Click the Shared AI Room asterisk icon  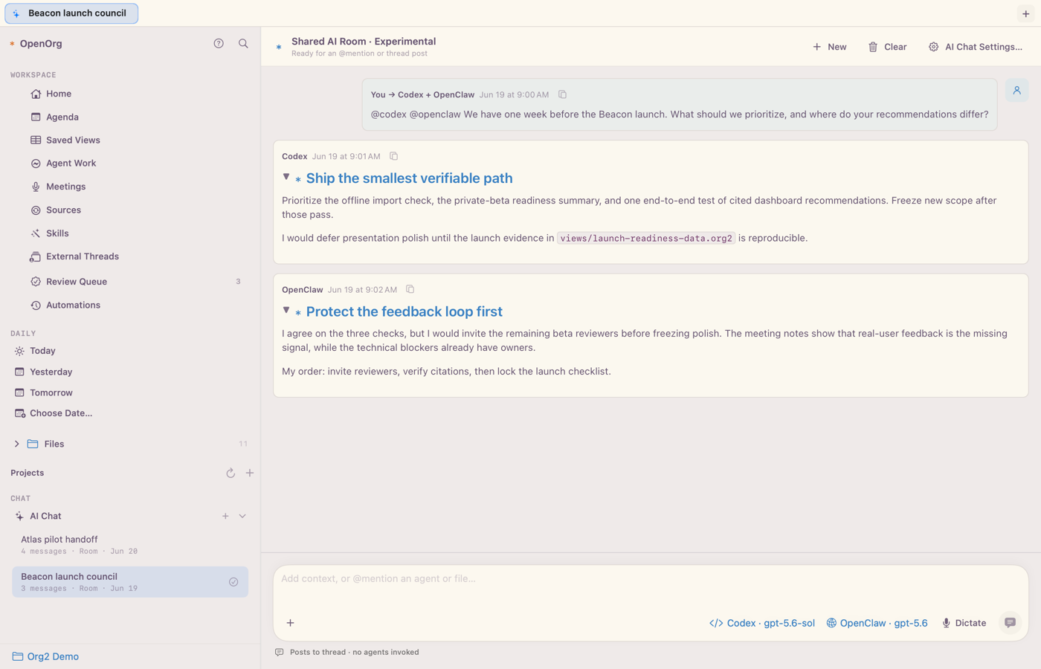pyautogui.click(x=279, y=47)
